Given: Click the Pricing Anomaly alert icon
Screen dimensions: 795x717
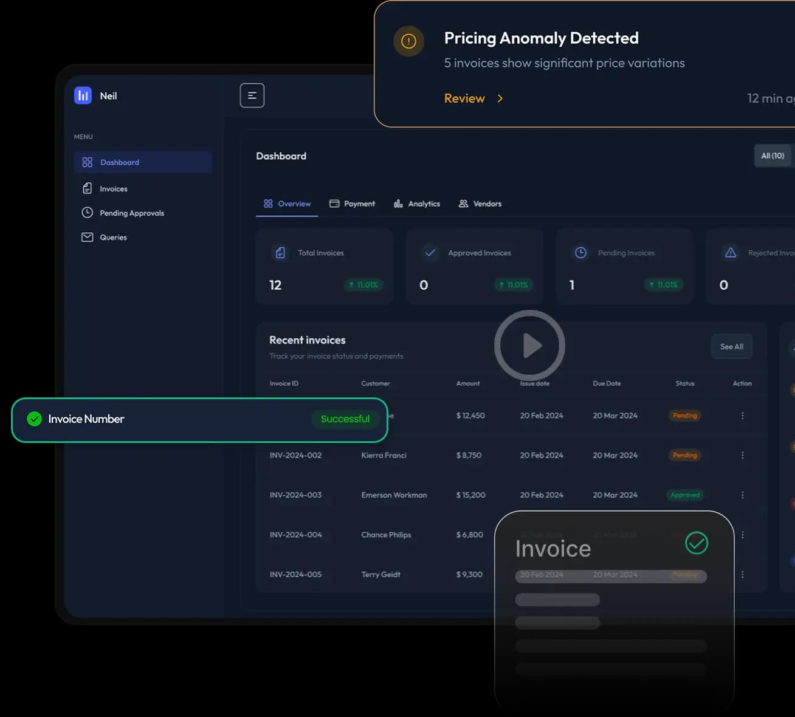Looking at the screenshot, I should [408, 41].
